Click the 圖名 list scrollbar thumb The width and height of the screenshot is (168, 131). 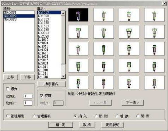(63, 40)
